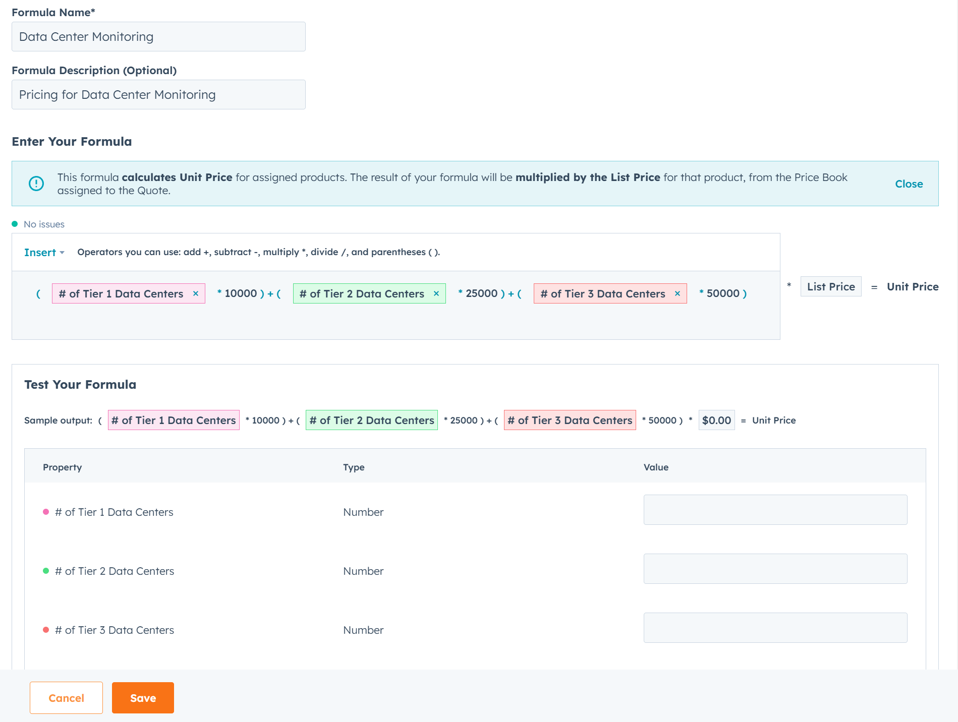Edit the Formula Name field
Viewport: 958px width, 722px height.
tap(158, 36)
